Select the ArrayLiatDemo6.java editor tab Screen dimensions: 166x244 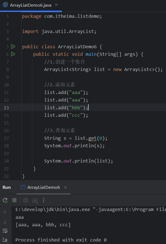31,5
